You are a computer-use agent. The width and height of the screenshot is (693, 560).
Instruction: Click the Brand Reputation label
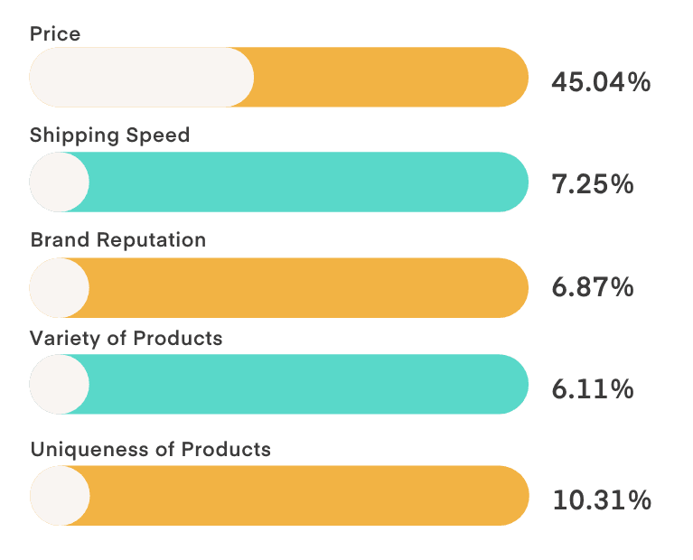point(118,240)
